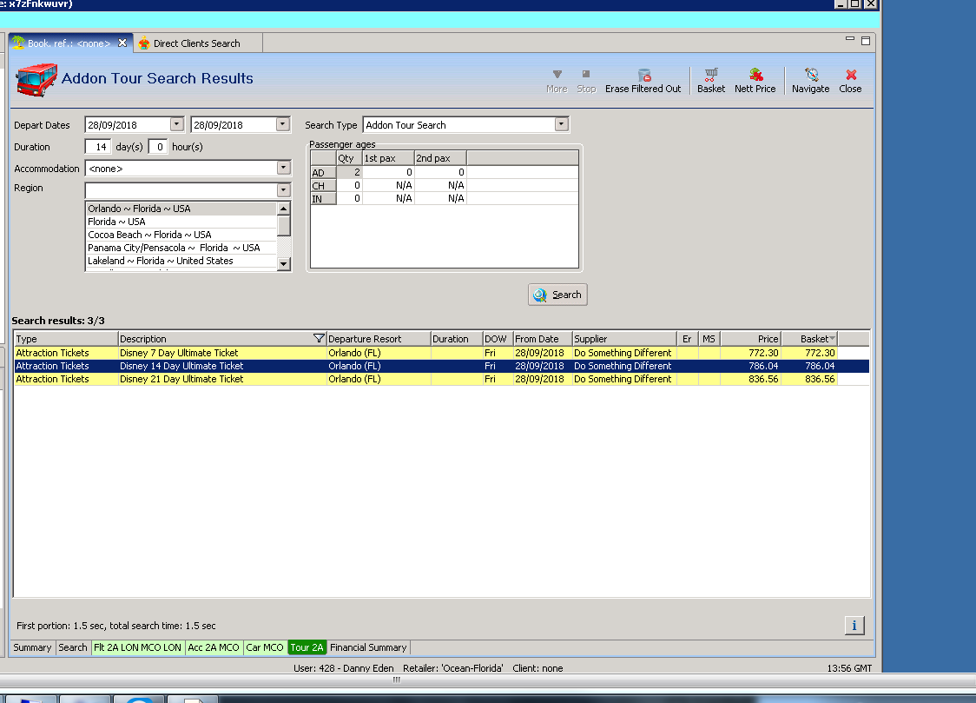976x703 pixels.
Task: Switch to the Direct Clients Search tab
Action: tap(196, 43)
